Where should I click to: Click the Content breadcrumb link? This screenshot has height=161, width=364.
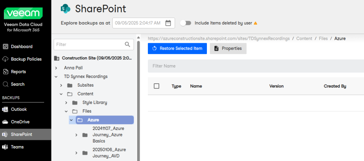304,38
